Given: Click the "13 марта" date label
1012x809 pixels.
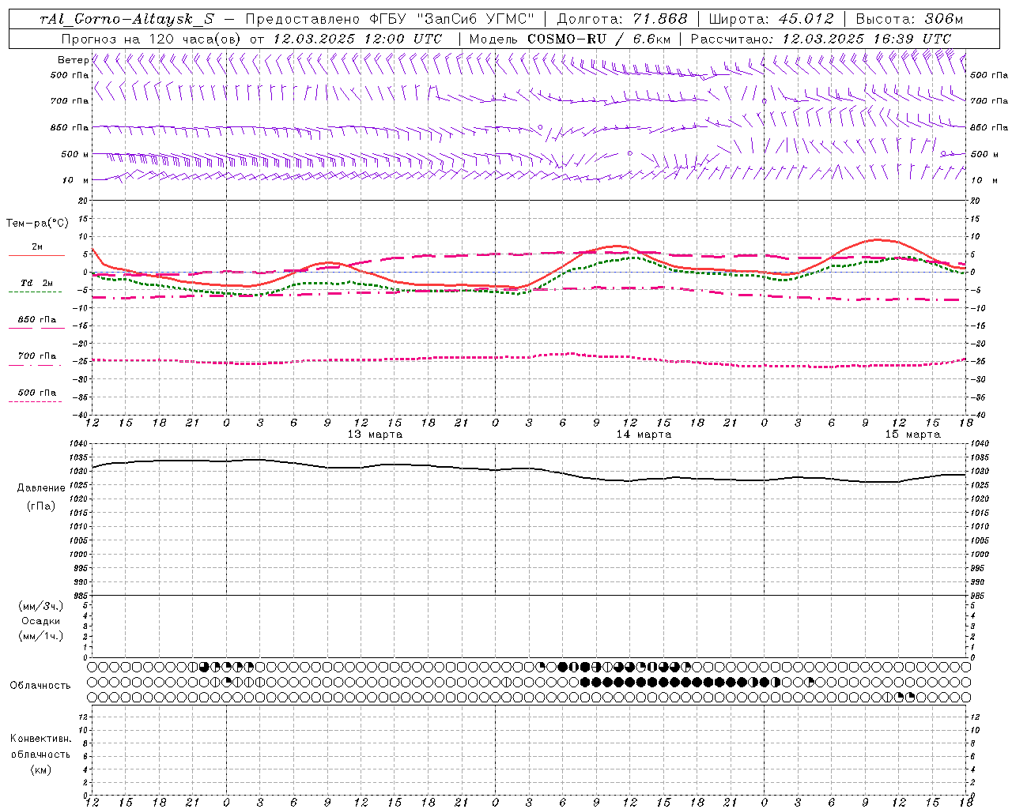Looking at the screenshot, I should click(375, 435).
